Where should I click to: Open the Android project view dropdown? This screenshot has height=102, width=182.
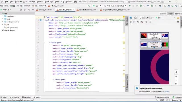pos(6,10)
